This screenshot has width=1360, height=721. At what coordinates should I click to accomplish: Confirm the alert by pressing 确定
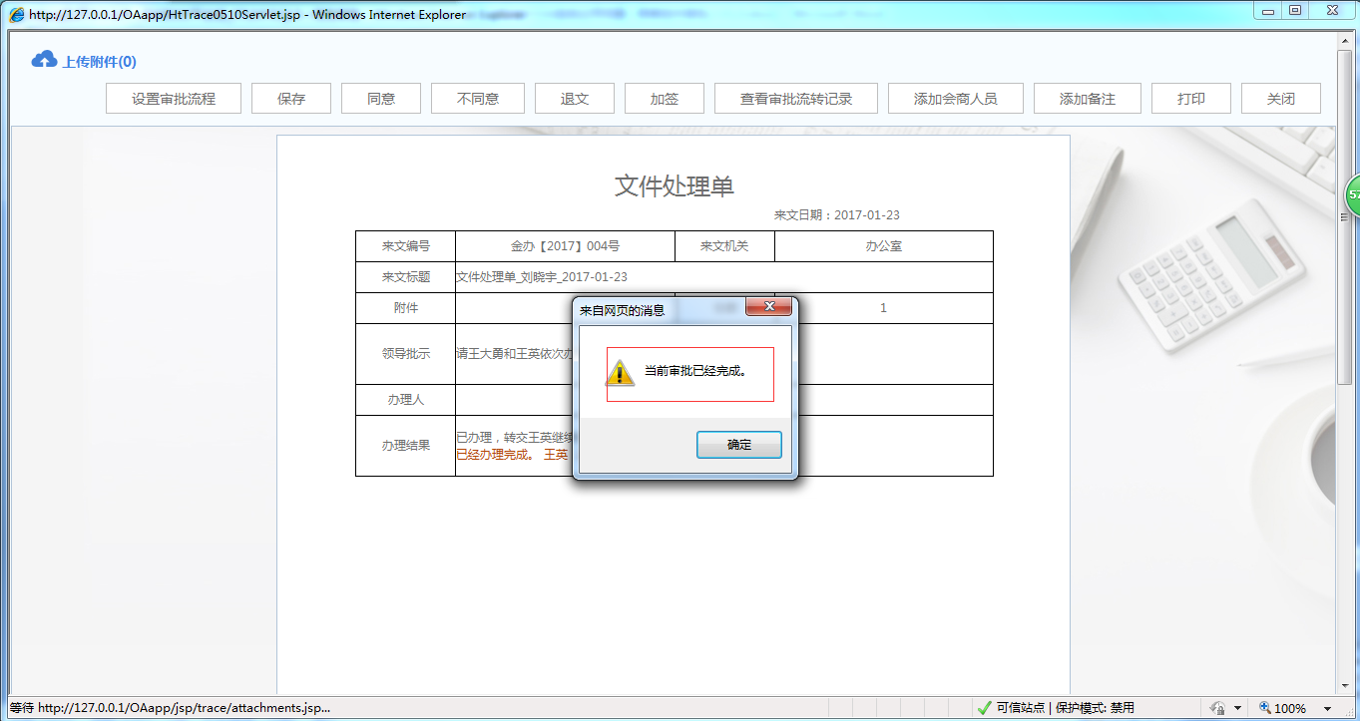coord(738,444)
